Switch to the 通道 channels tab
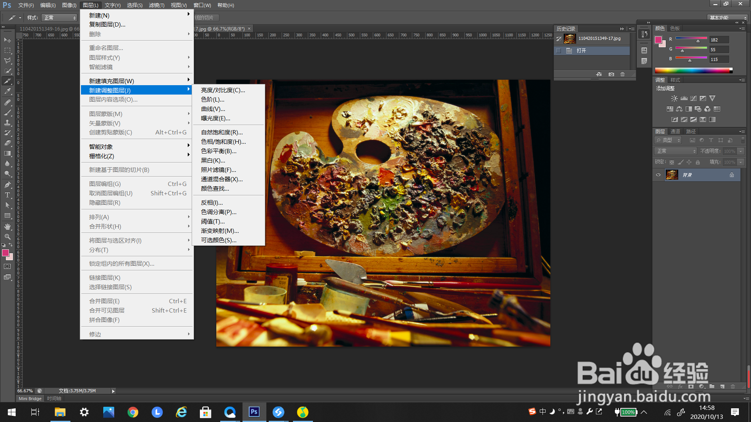The width and height of the screenshot is (751, 422). [675, 132]
